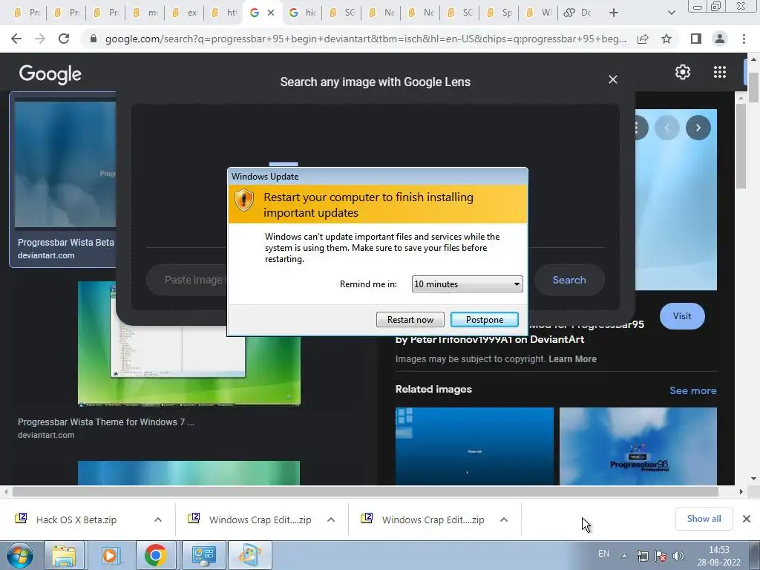The height and width of the screenshot is (570, 760).
Task: Switch to the 'Sp' tab
Action: [499, 13]
